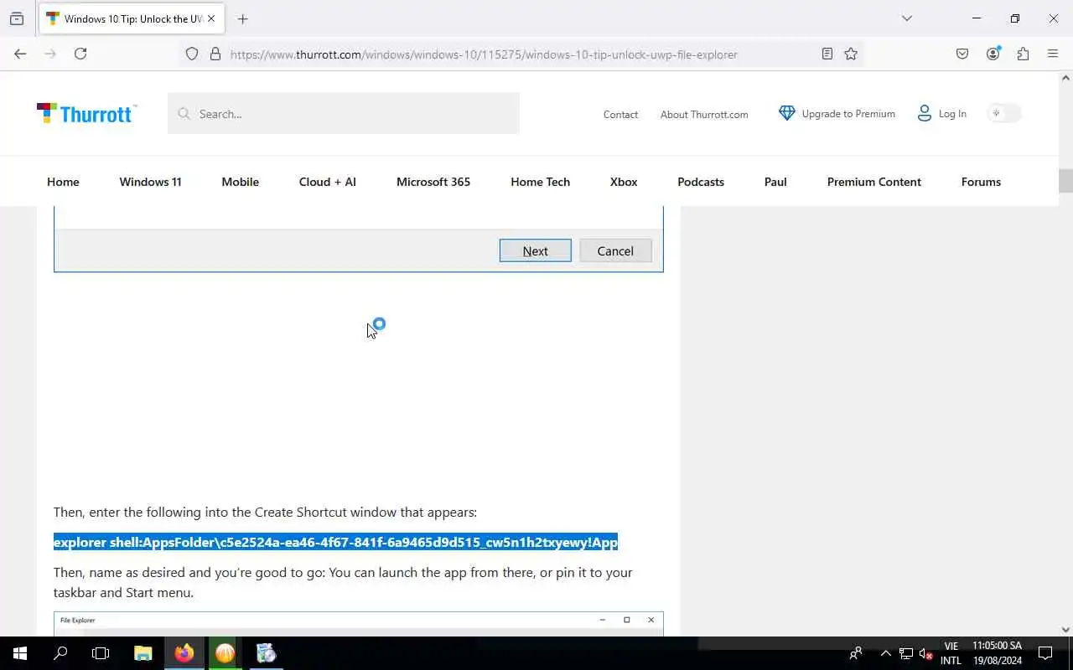Go back to previous page
The image size is (1073, 670).
click(20, 54)
